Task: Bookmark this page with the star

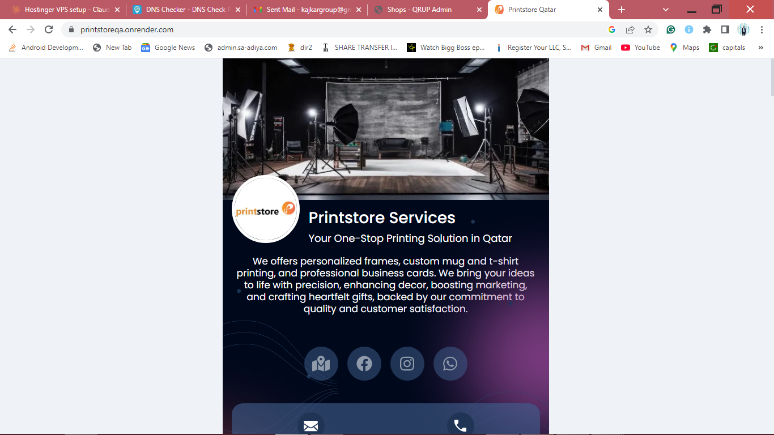Action: (648, 29)
